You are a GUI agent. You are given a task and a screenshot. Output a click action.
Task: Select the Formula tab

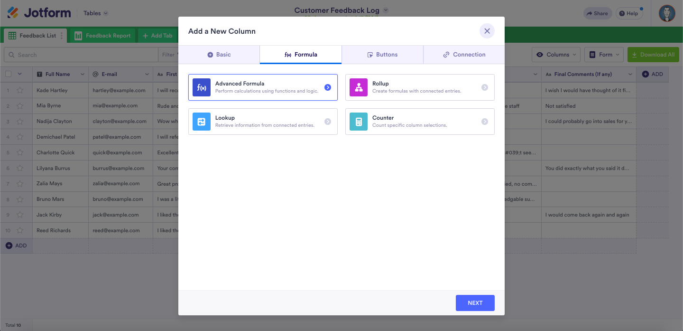click(x=301, y=55)
